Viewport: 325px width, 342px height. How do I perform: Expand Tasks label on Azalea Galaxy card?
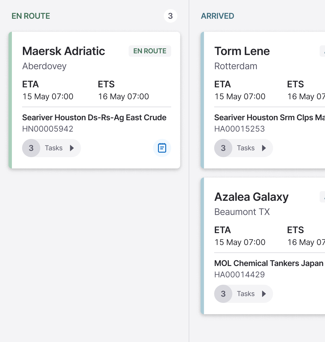click(x=246, y=294)
